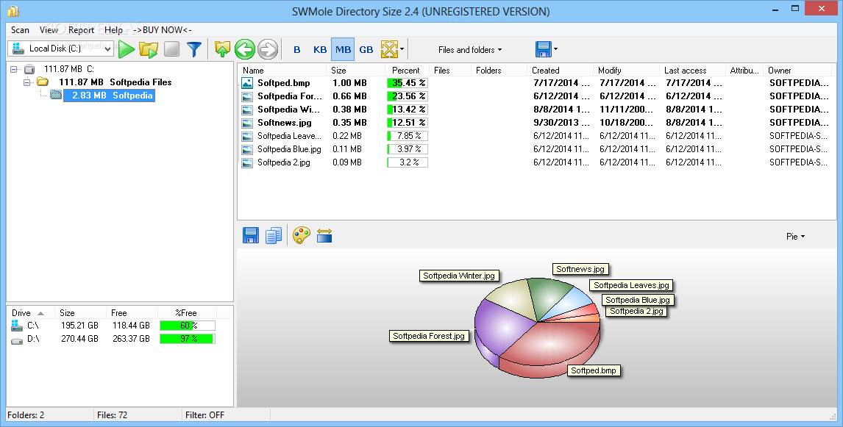
Task: Save the chart with floppy icon
Action: 251,235
